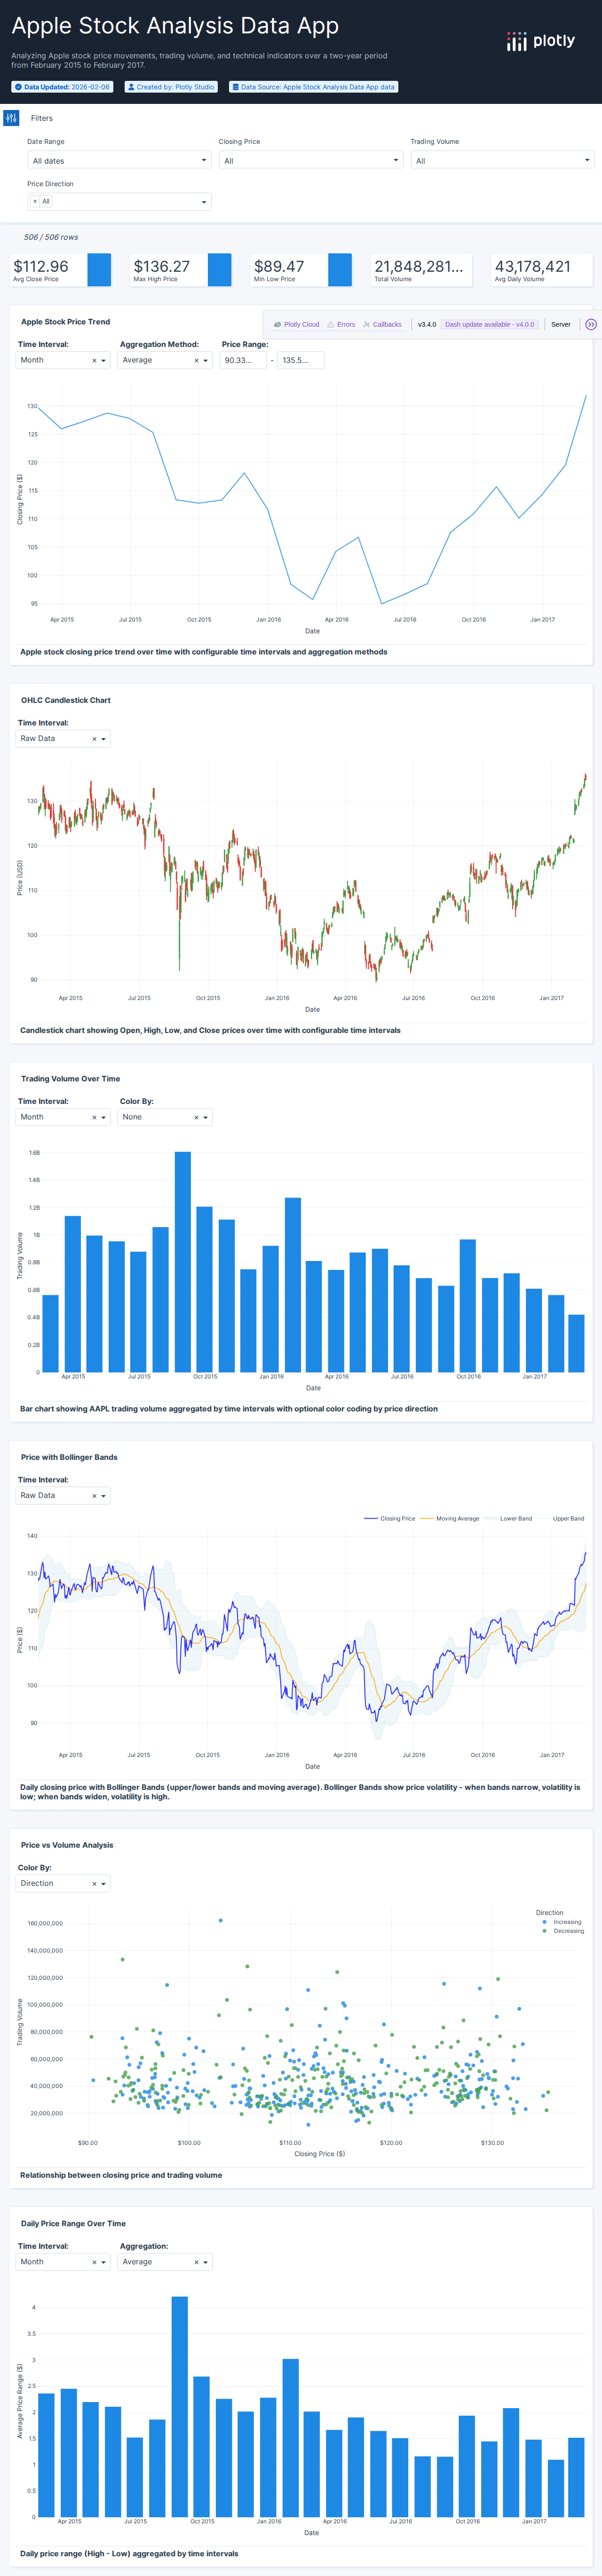Image resolution: width=602 pixels, height=2576 pixels.
Task: Click Dash update available v4.0.0
Action: [x=490, y=324]
